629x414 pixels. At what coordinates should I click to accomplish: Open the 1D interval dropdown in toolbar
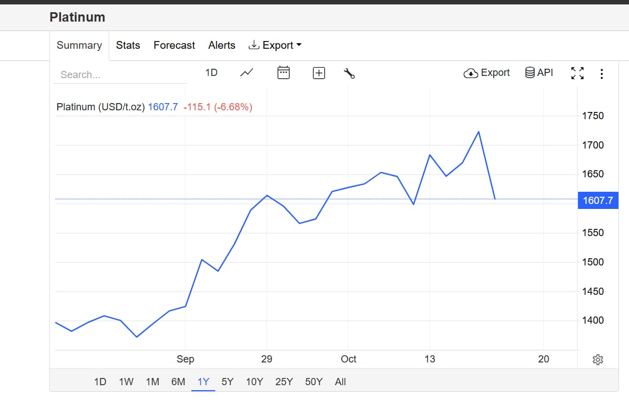pos(211,73)
